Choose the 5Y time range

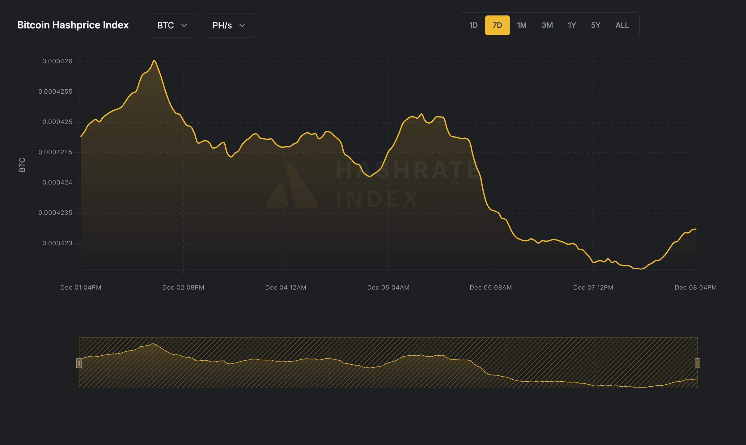coord(596,25)
